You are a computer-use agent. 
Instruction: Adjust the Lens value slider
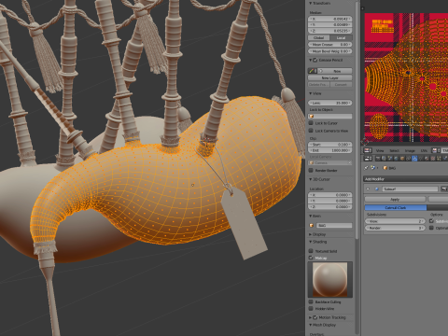330,103
